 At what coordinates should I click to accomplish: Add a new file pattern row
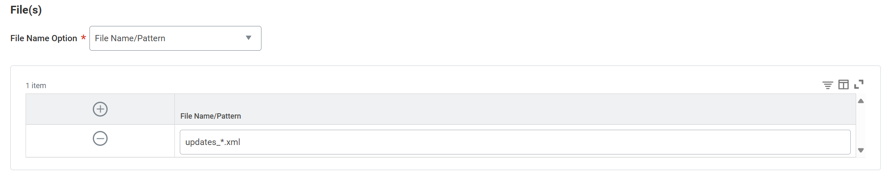point(100,109)
